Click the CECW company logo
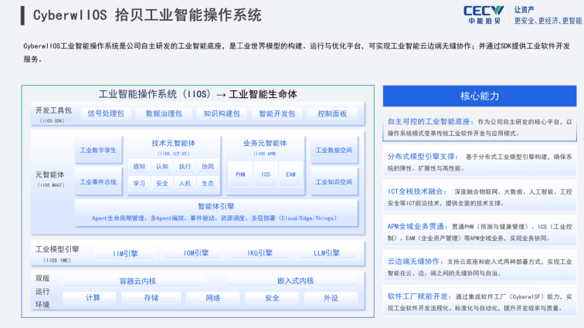584x328 pixels. tap(484, 15)
